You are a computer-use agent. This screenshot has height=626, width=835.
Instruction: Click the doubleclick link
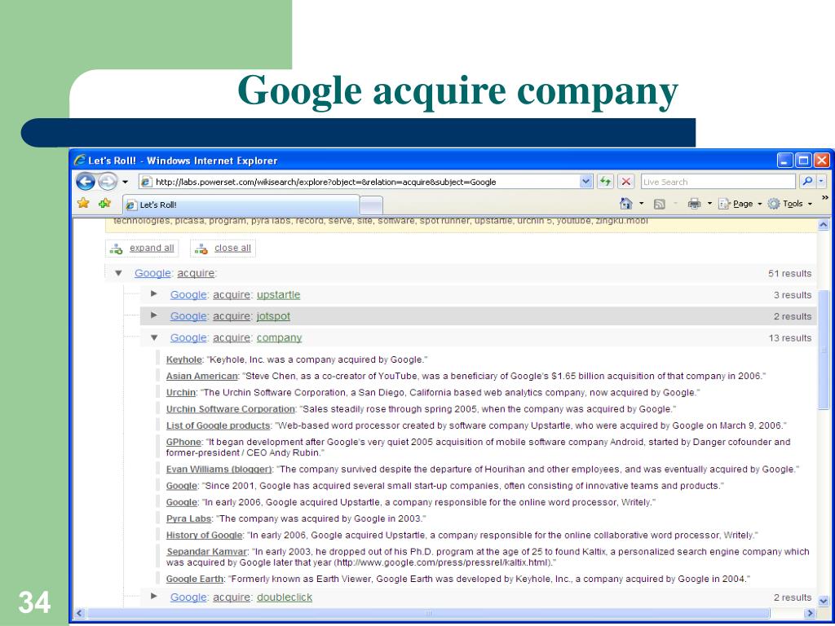(285, 597)
